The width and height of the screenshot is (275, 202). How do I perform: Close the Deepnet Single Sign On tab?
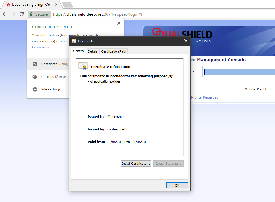[56, 5]
